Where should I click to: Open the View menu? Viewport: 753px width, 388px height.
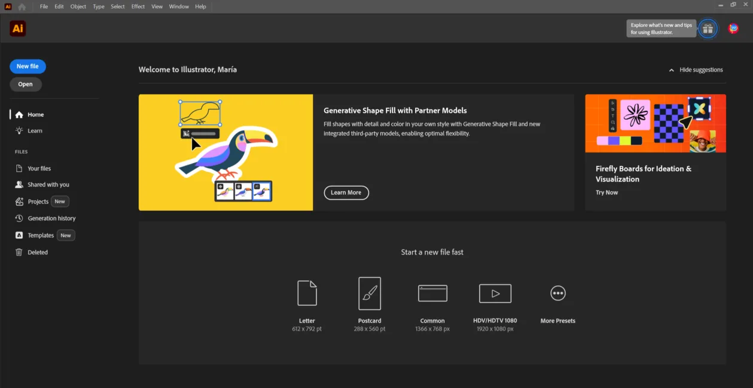157,7
